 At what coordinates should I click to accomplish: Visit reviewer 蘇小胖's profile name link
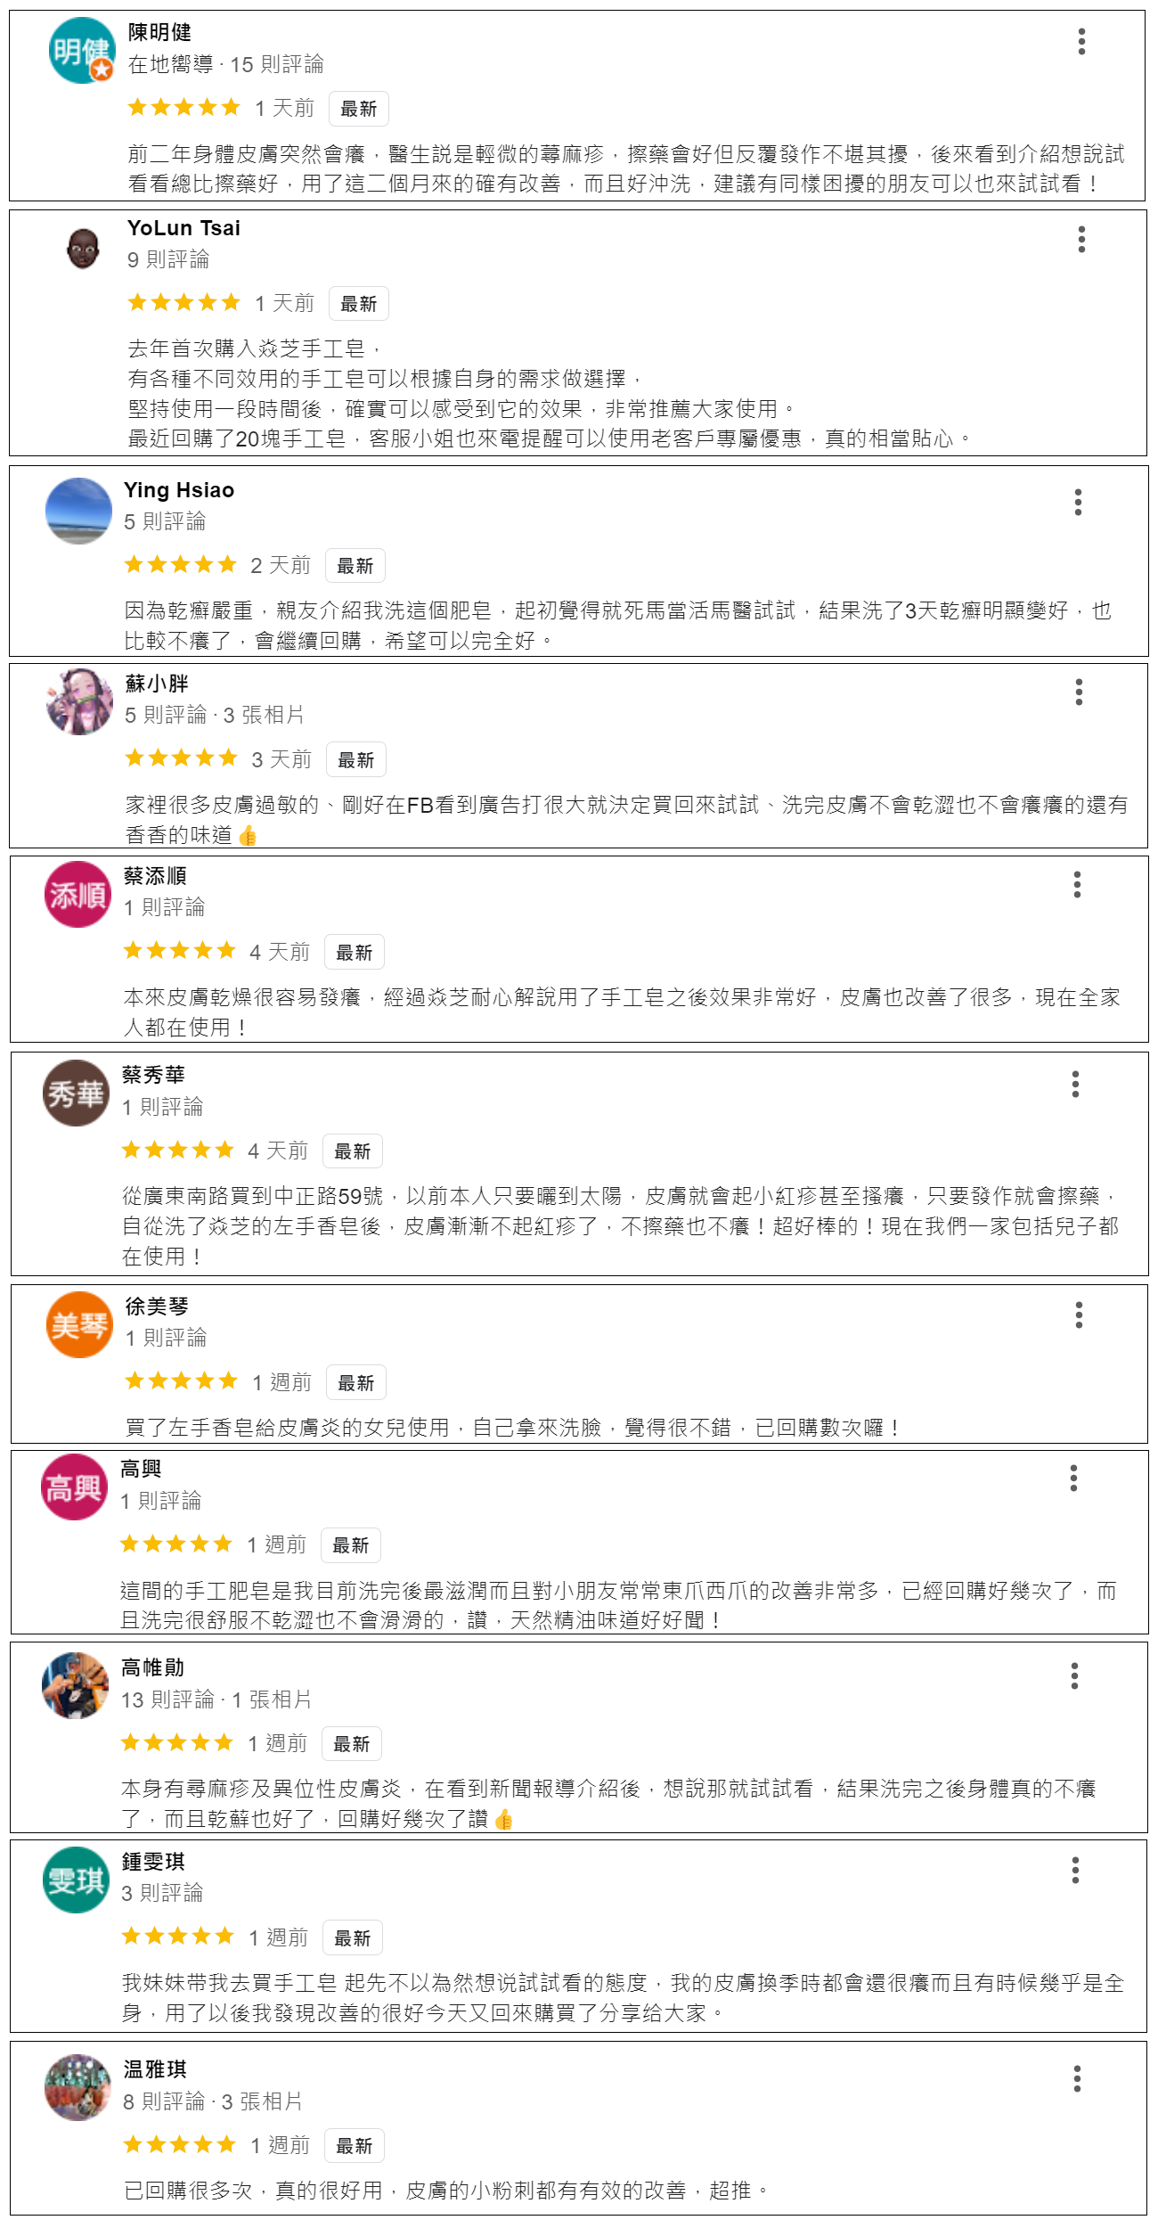(157, 684)
